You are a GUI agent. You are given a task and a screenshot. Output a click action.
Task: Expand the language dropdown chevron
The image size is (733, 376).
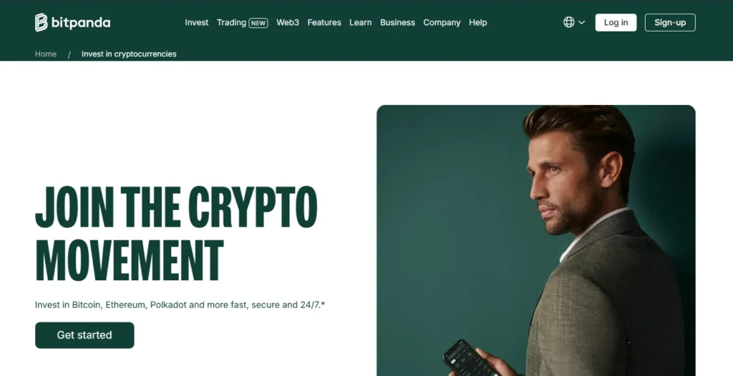[581, 22]
